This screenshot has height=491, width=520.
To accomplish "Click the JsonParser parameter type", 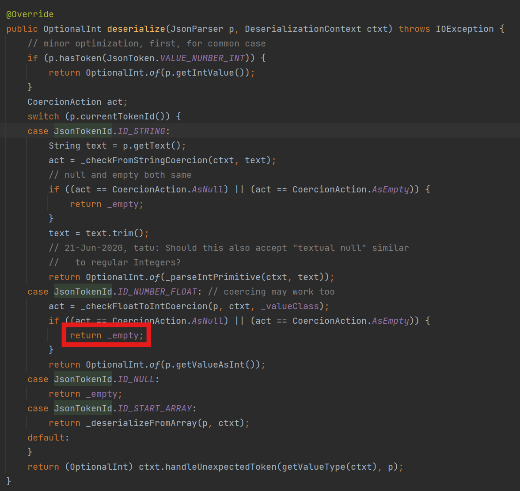I will tap(197, 29).
